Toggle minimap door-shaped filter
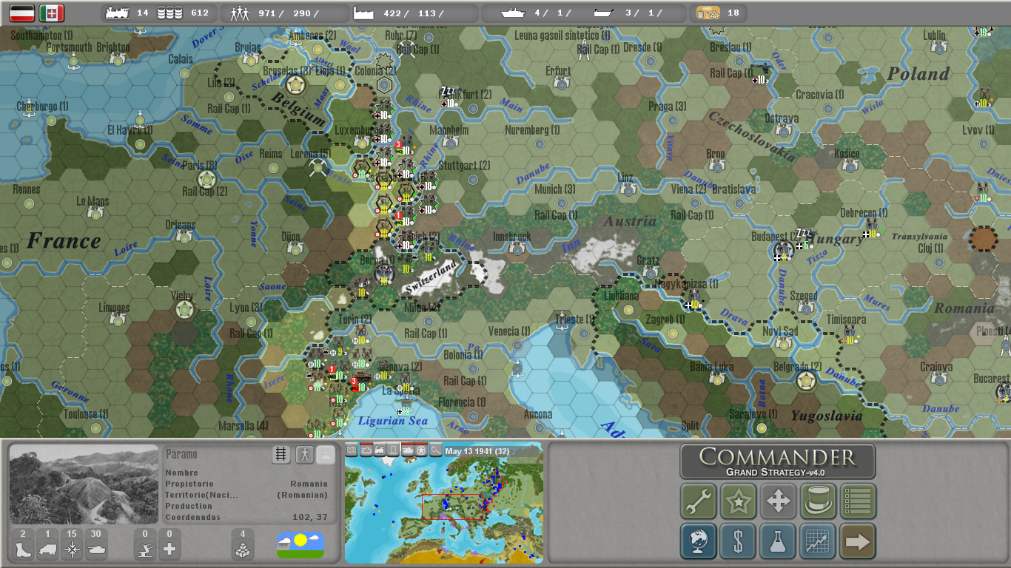The height and width of the screenshot is (568, 1011). point(394,450)
